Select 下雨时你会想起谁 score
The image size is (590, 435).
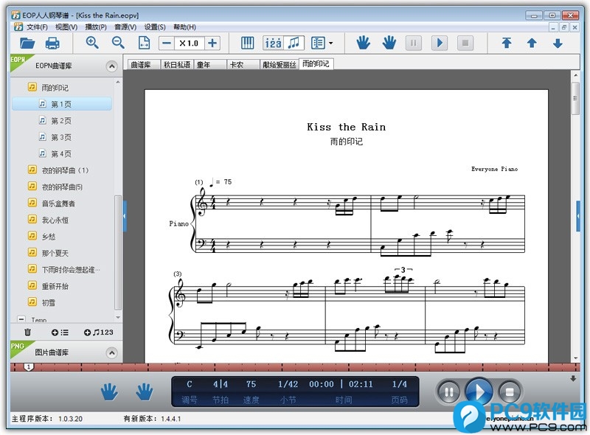tap(71, 270)
